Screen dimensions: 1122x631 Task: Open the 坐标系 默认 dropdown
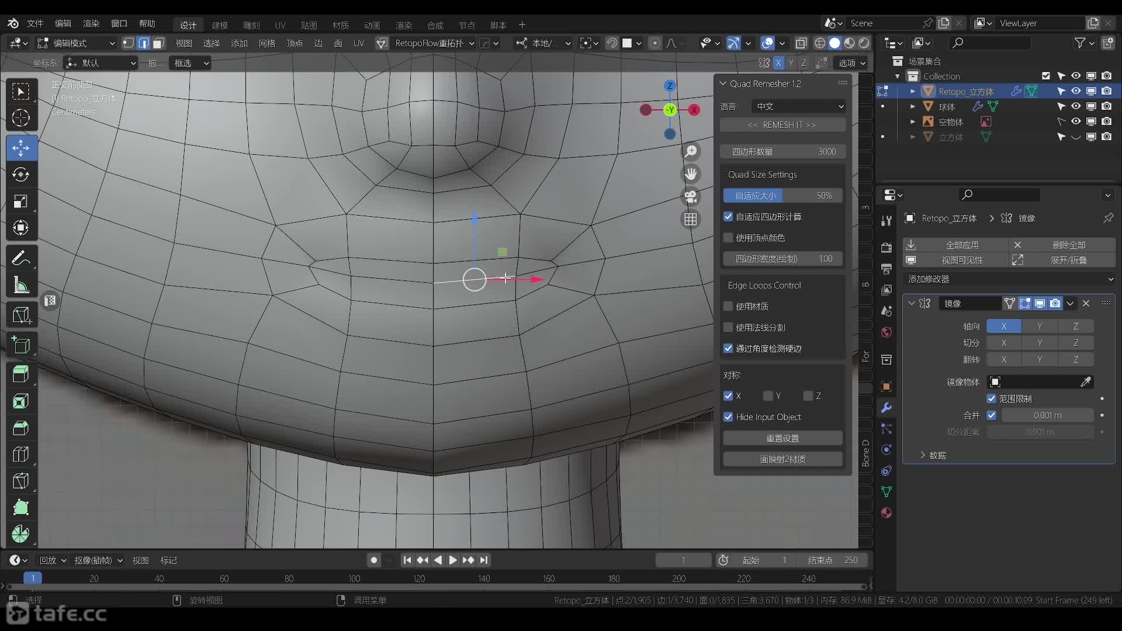pos(101,63)
